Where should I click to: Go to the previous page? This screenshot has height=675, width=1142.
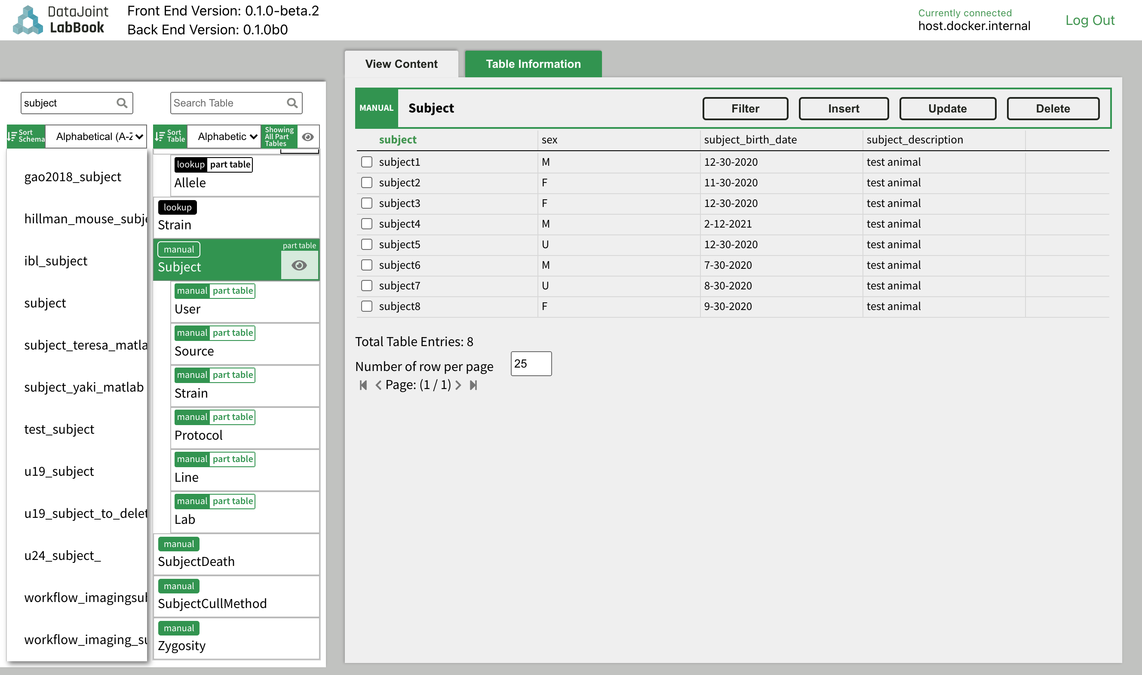coord(378,385)
